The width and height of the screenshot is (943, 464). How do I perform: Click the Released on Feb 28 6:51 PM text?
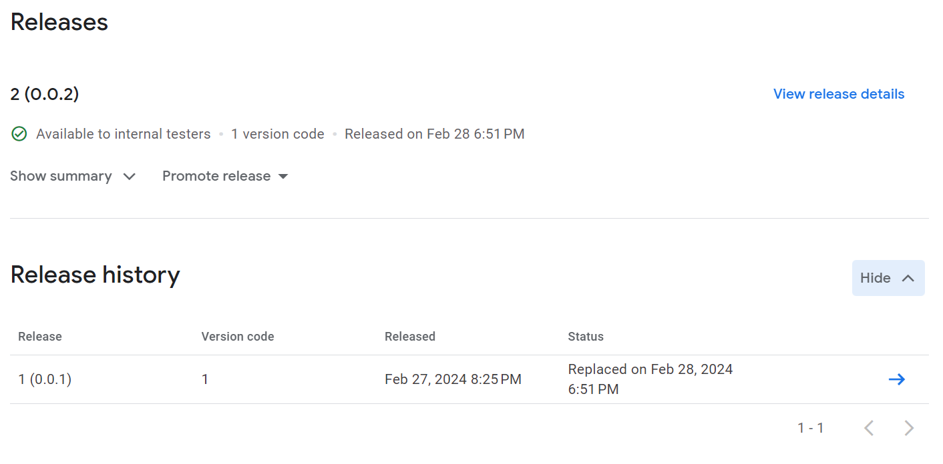click(x=434, y=134)
